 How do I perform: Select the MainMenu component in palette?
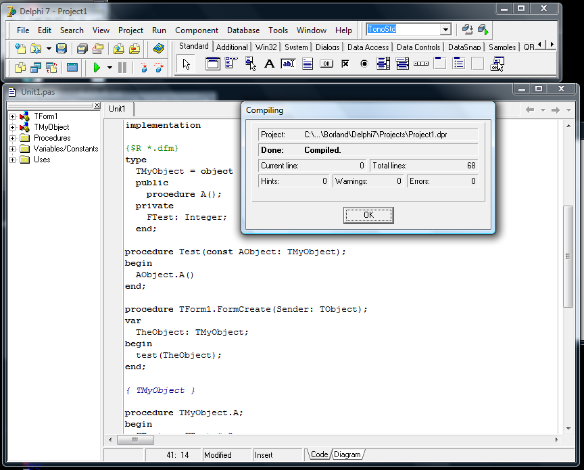[231, 64]
